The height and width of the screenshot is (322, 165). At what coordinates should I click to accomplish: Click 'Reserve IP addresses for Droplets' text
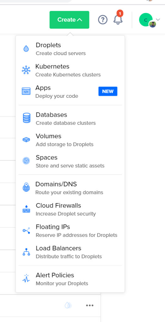pos(77,235)
